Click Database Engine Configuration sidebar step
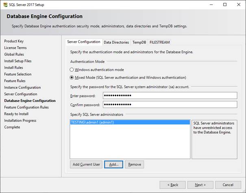This screenshot has width=246, height=193. tap(30, 101)
